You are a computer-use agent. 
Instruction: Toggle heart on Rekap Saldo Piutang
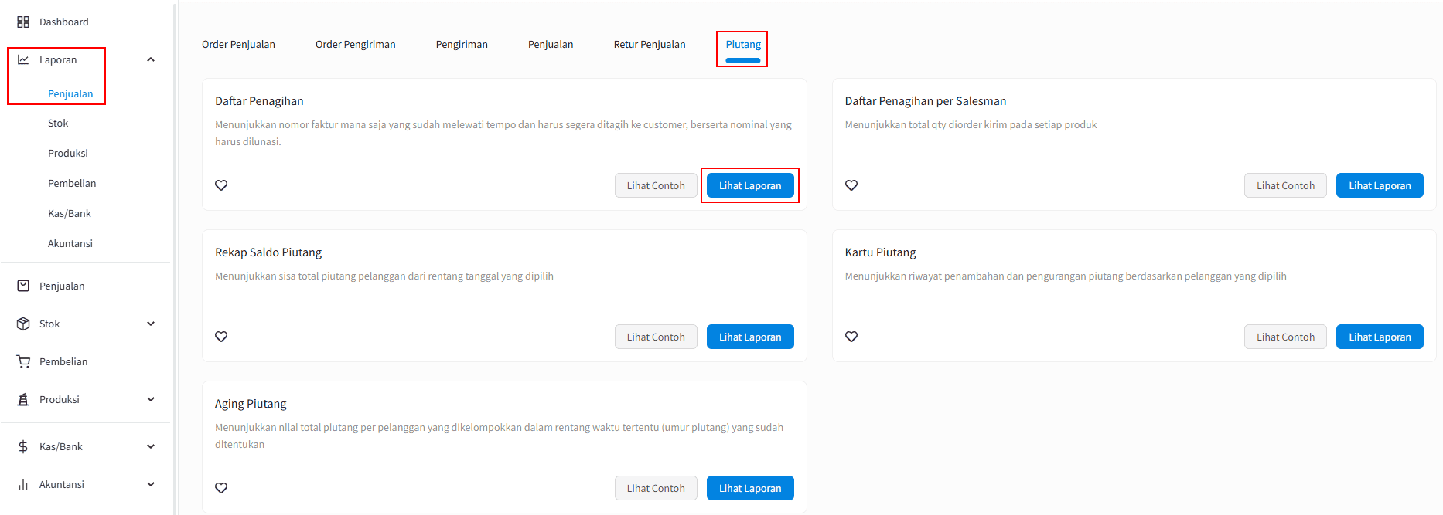(x=221, y=337)
